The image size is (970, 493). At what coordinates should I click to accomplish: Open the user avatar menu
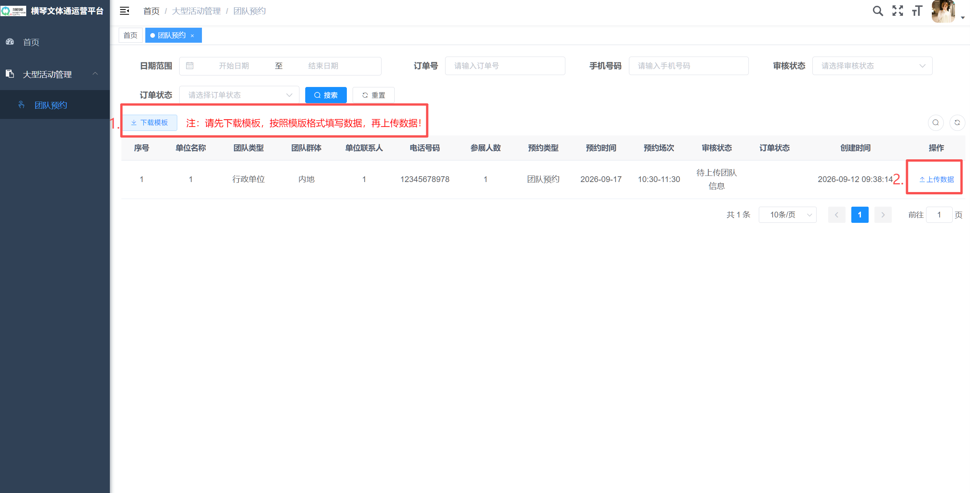[x=943, y=11]
